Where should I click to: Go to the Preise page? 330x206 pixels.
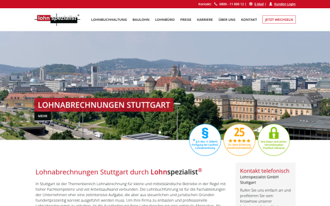(x=186, y=20)
